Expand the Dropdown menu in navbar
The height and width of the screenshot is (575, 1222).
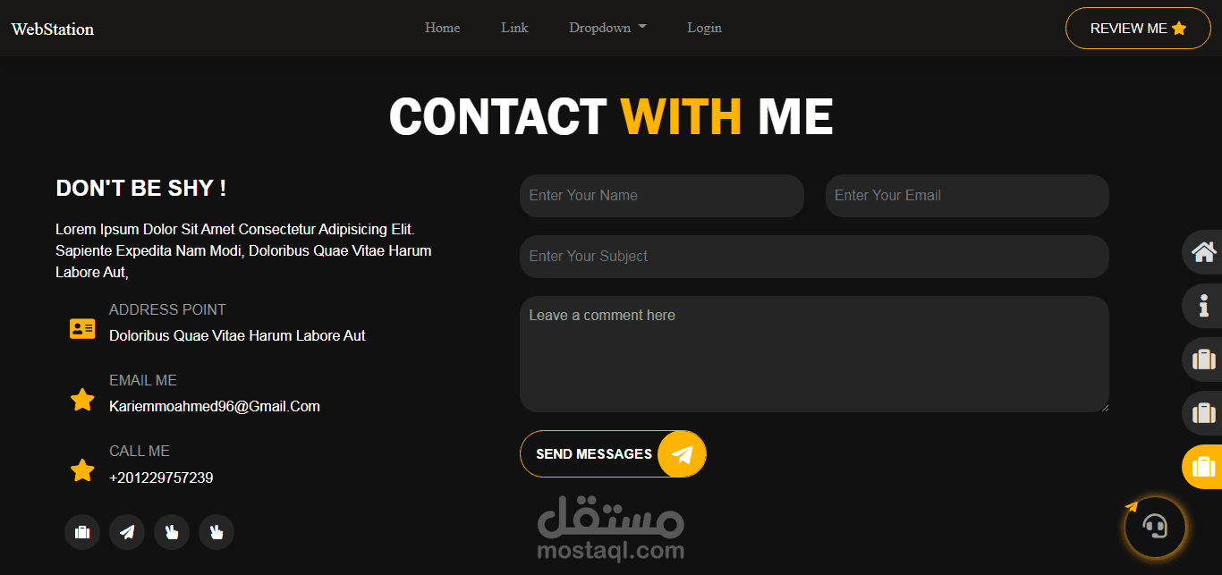point(607,28)
